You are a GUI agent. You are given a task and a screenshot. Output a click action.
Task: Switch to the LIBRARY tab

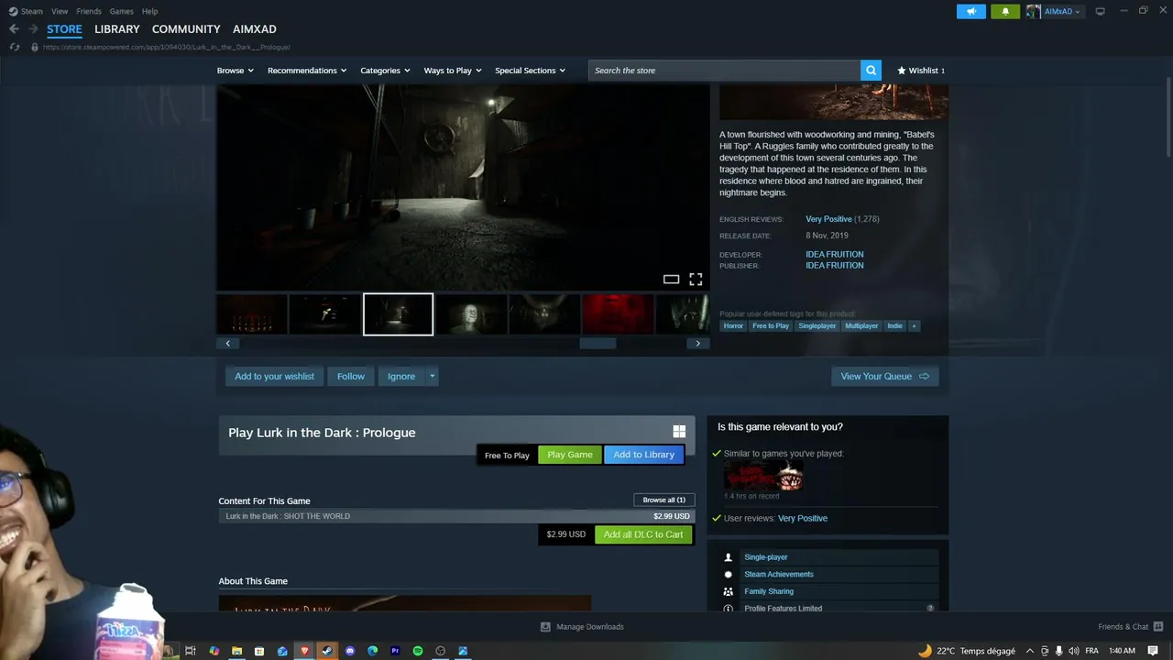point(117,29)
